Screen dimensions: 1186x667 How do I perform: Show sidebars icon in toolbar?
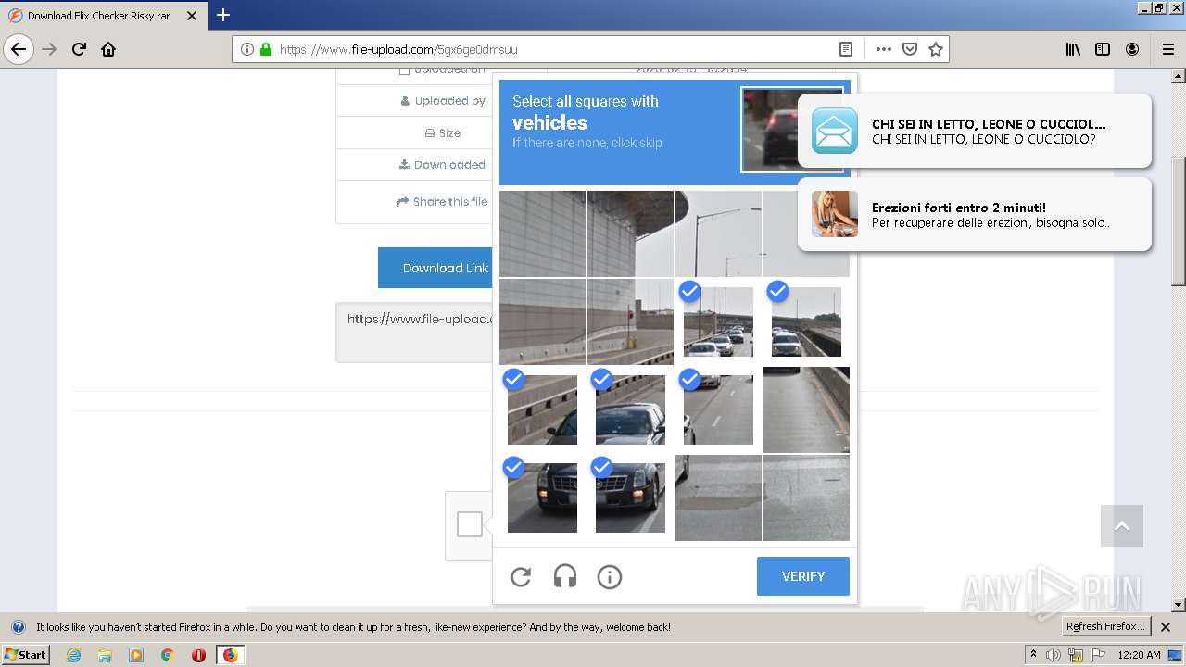pos(1103,49)
